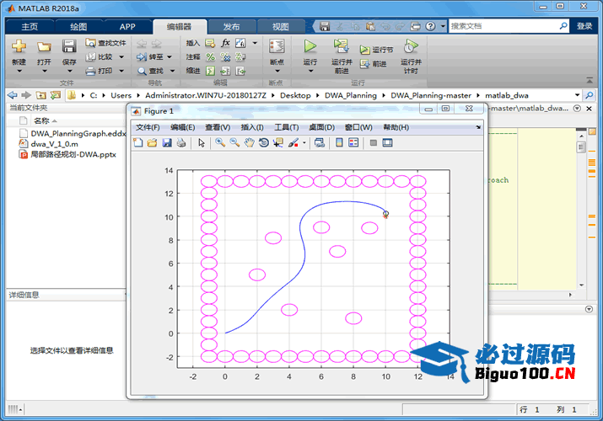Click the Help question mark icon
Image resolution: width=603 pixels, height=421 pixels.
(x=431, y=26)
